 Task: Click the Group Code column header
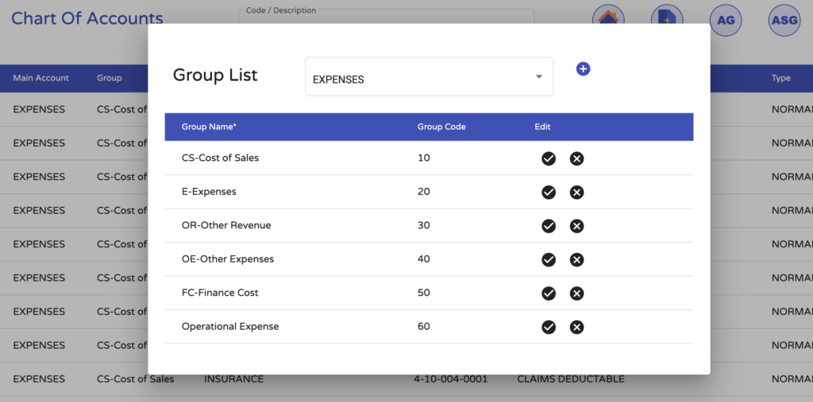click(x=441, y=127)
